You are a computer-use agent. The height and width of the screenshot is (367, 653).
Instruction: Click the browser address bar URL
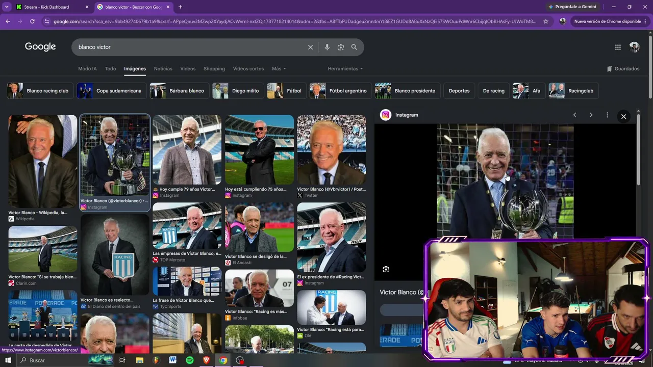tap(295, 21)
